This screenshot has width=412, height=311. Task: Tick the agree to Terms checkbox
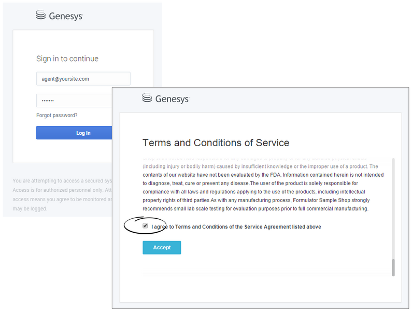146,226
